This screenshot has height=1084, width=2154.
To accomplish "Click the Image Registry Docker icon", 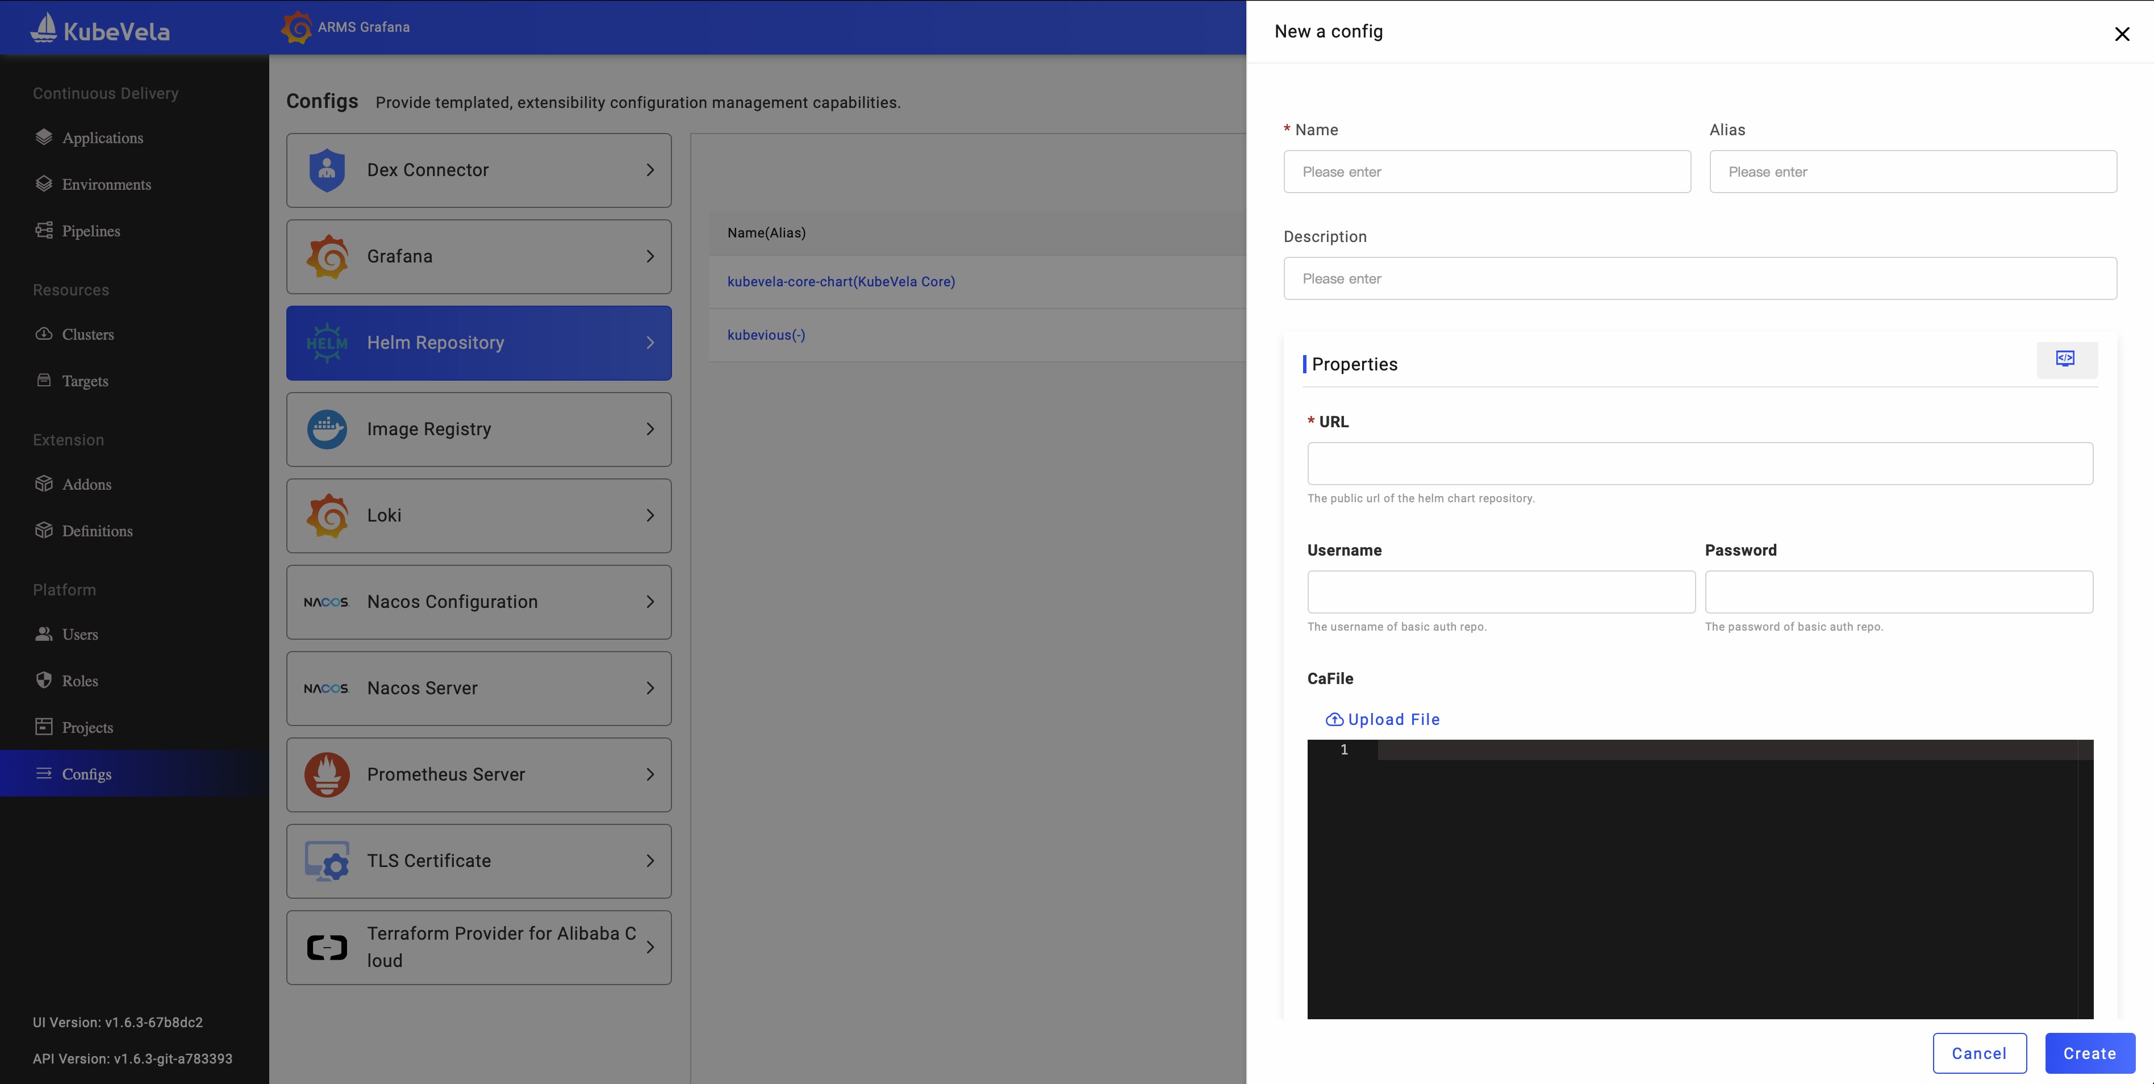I will [x=327, y=429].
